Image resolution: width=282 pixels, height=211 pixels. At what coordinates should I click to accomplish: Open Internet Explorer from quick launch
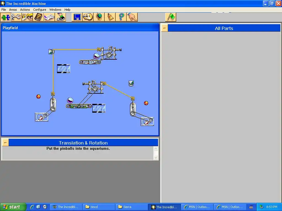pyautogui.click(x=32, y=207)
